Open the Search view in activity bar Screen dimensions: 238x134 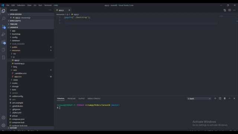click(x=3, y=19)
